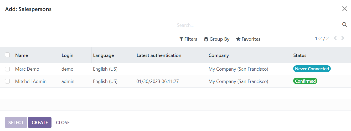The image size is (351, 131).
Task: Expand the Favorites menu
Action: (248, 39)
